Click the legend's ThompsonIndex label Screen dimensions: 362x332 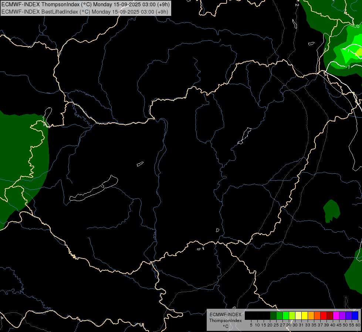(226, 321)
